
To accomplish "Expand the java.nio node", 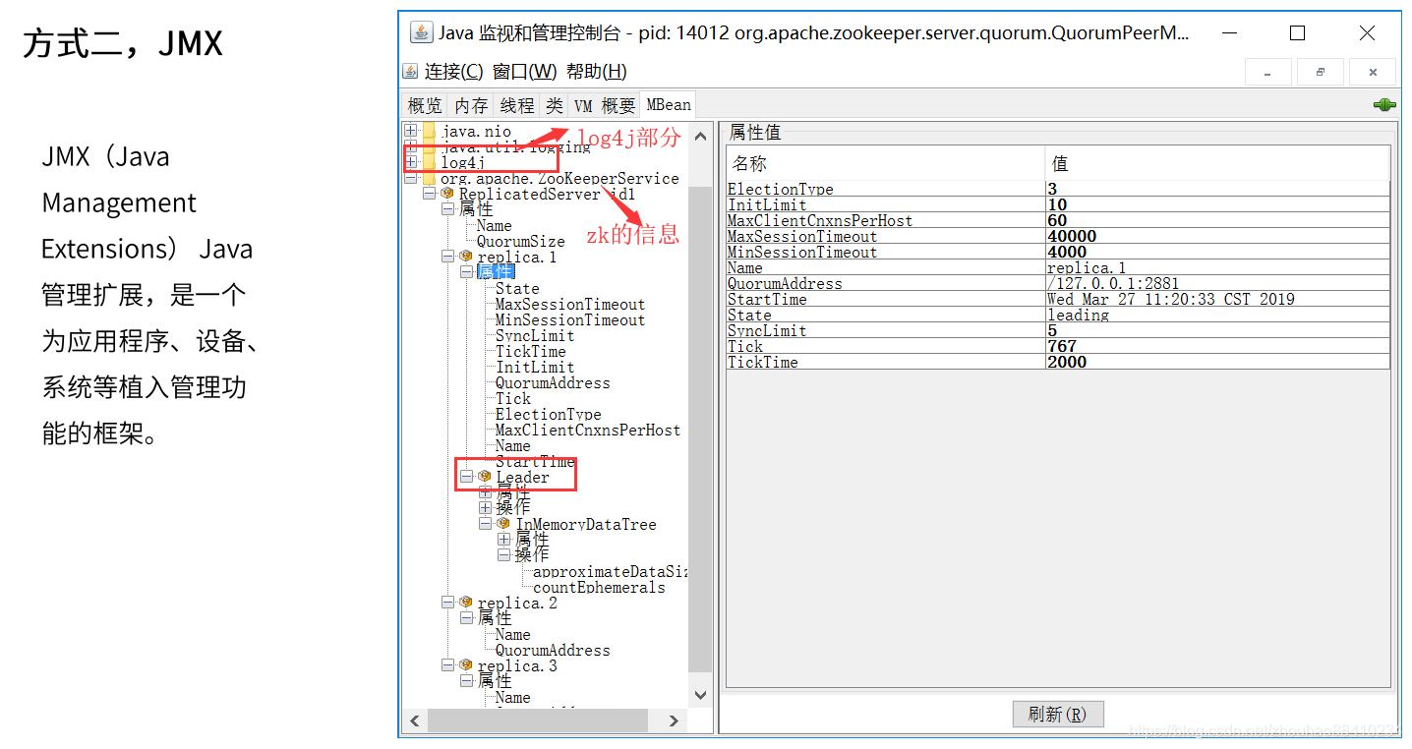I will click(x=411, y=131).
